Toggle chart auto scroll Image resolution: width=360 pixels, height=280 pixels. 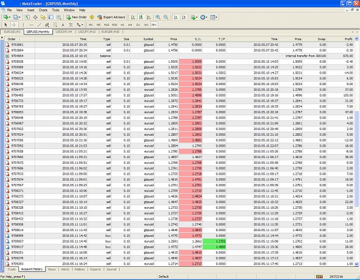(x=176, y=17)
